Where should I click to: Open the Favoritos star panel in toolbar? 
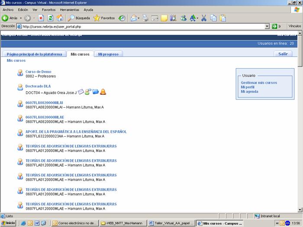pos(104,18)
